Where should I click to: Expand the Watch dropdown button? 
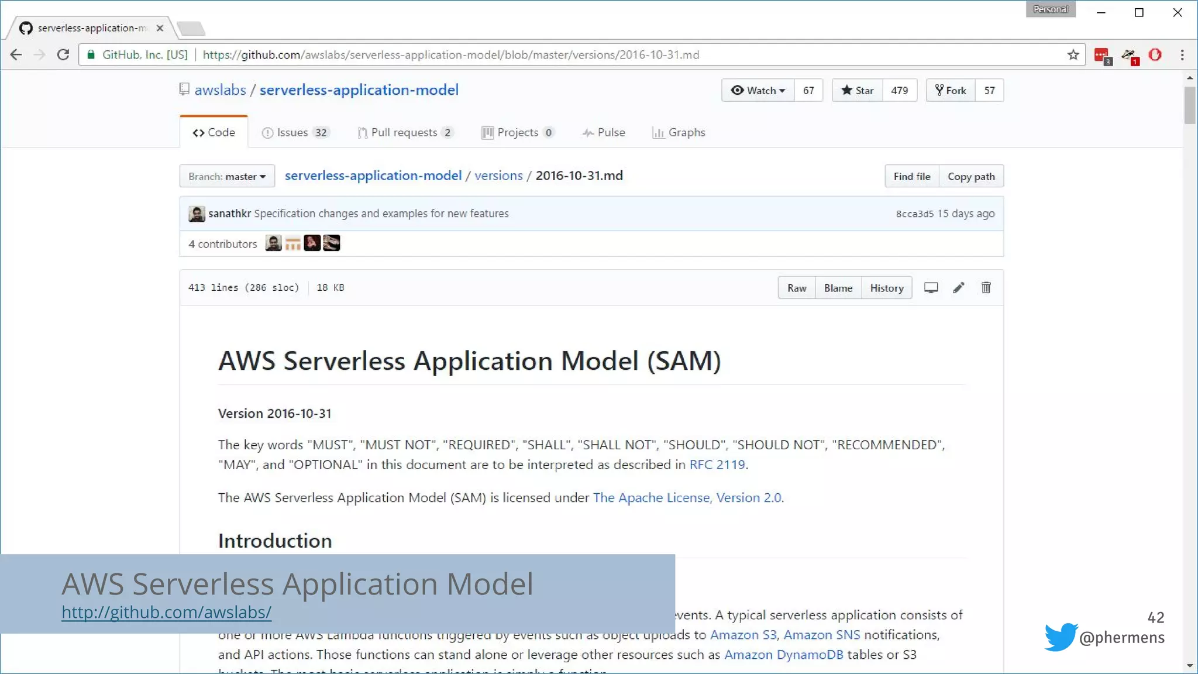pos(758,91)
